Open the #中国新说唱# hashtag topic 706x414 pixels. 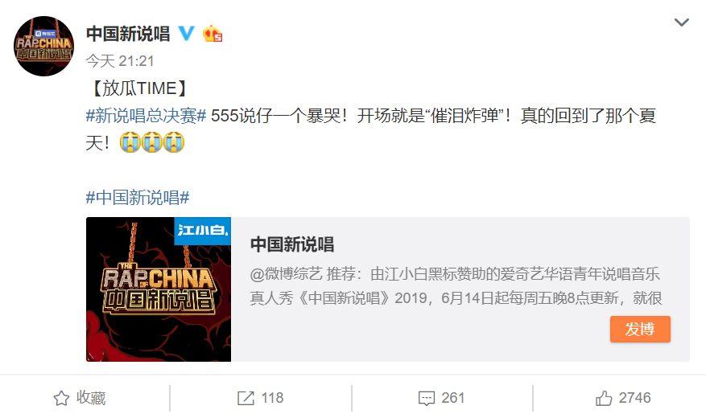(x=138, y=197)
